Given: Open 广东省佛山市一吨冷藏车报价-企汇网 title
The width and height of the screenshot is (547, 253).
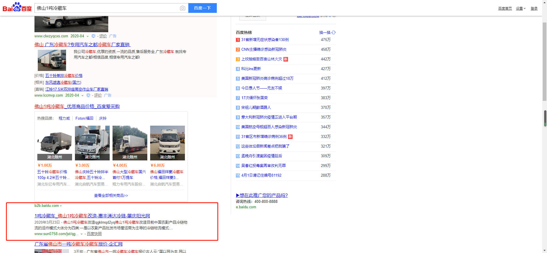Looking at the screenshot, I should pos(78,244).
